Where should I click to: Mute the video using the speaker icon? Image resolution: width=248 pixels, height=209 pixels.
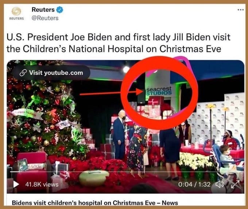[x=220, y=184]
